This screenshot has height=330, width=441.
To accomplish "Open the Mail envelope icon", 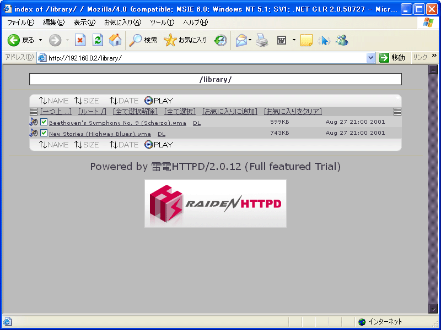I will click(241, 40).
